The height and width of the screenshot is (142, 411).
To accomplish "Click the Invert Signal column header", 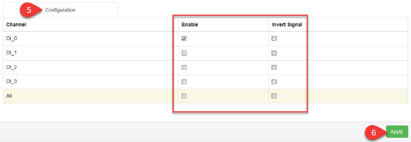I will [287, 24].
